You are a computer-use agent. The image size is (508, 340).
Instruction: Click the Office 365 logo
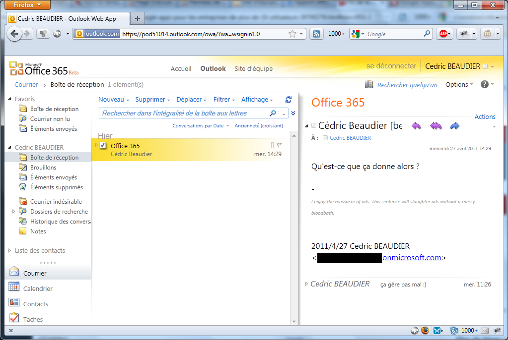[44, 68]
